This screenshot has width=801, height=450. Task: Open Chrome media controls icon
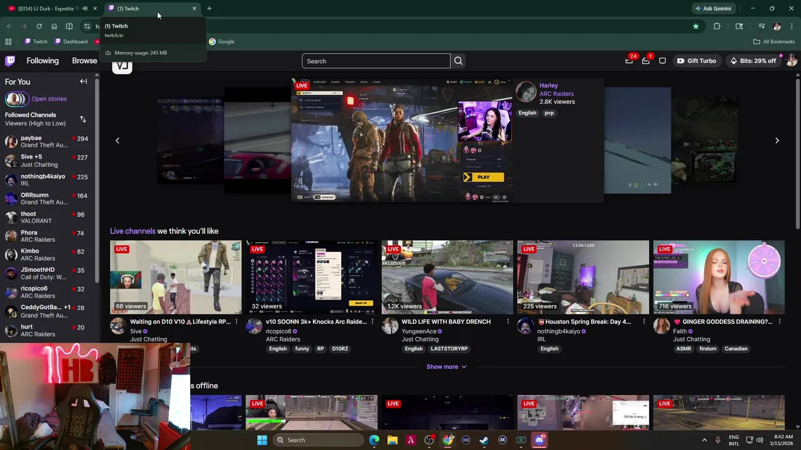point(762,26)
